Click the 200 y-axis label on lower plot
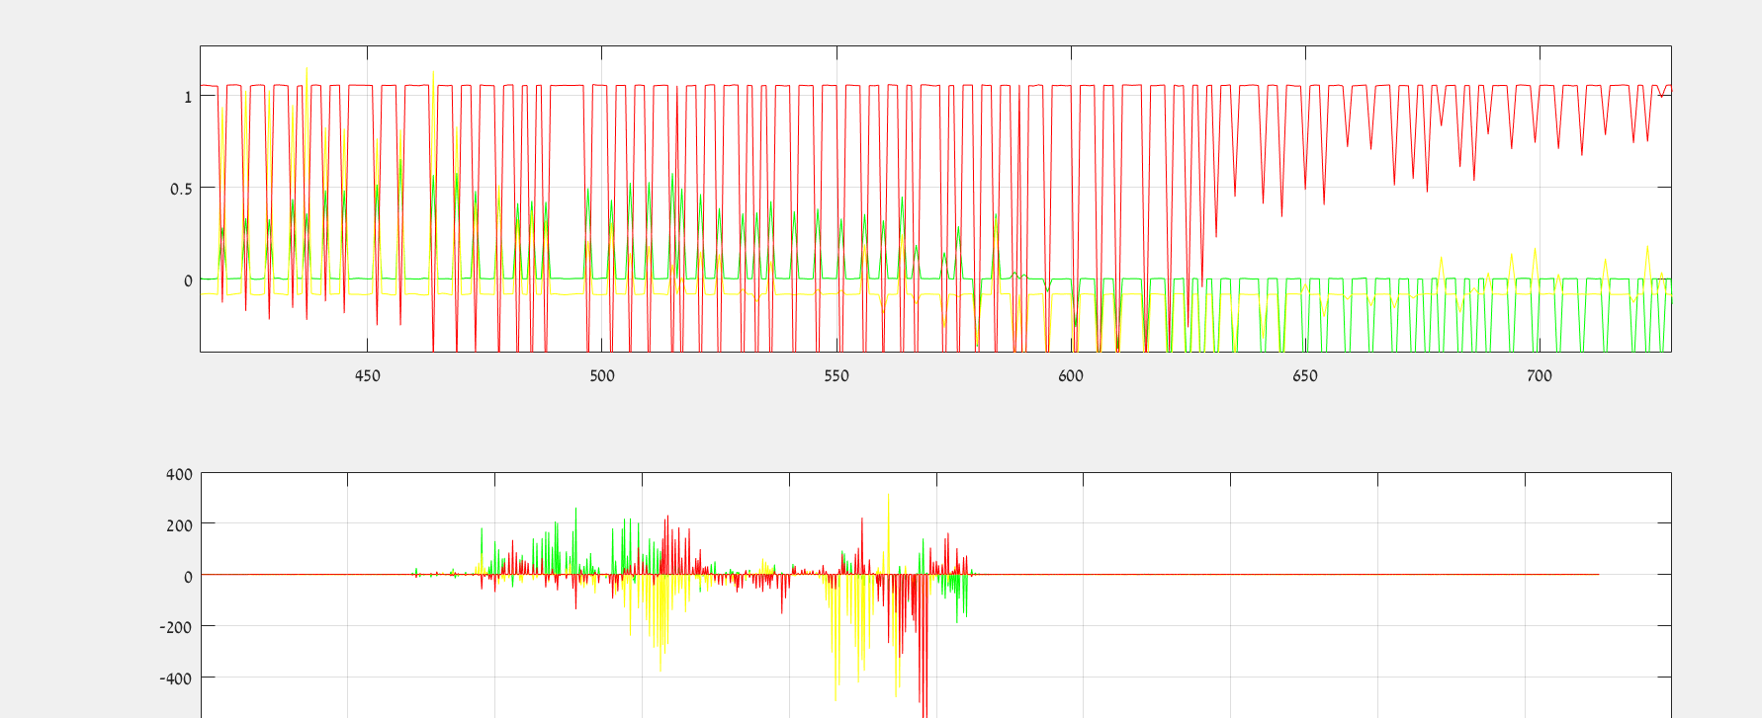This screenshot has width=1762, height=718. 179,525
